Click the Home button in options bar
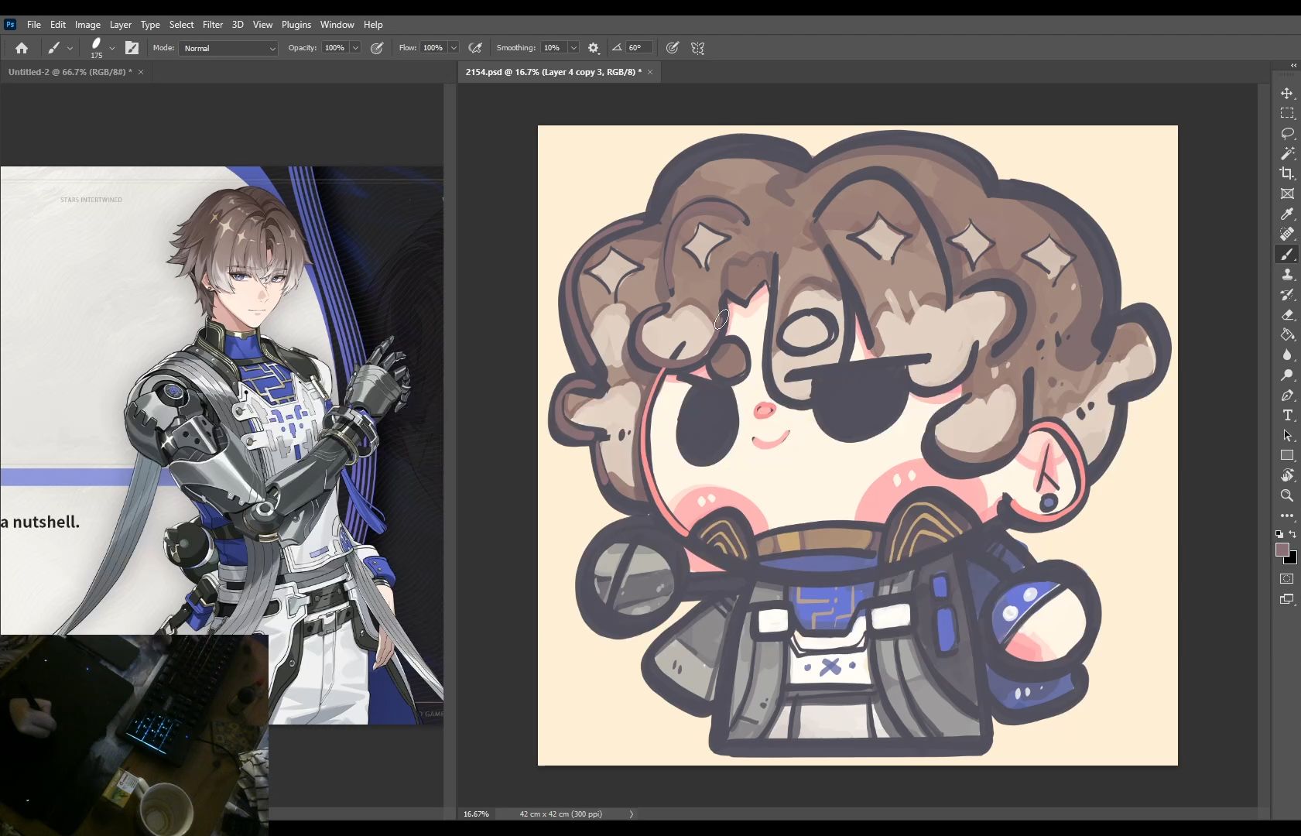This screenshot has height=836, width=1301. click(22, 48)
